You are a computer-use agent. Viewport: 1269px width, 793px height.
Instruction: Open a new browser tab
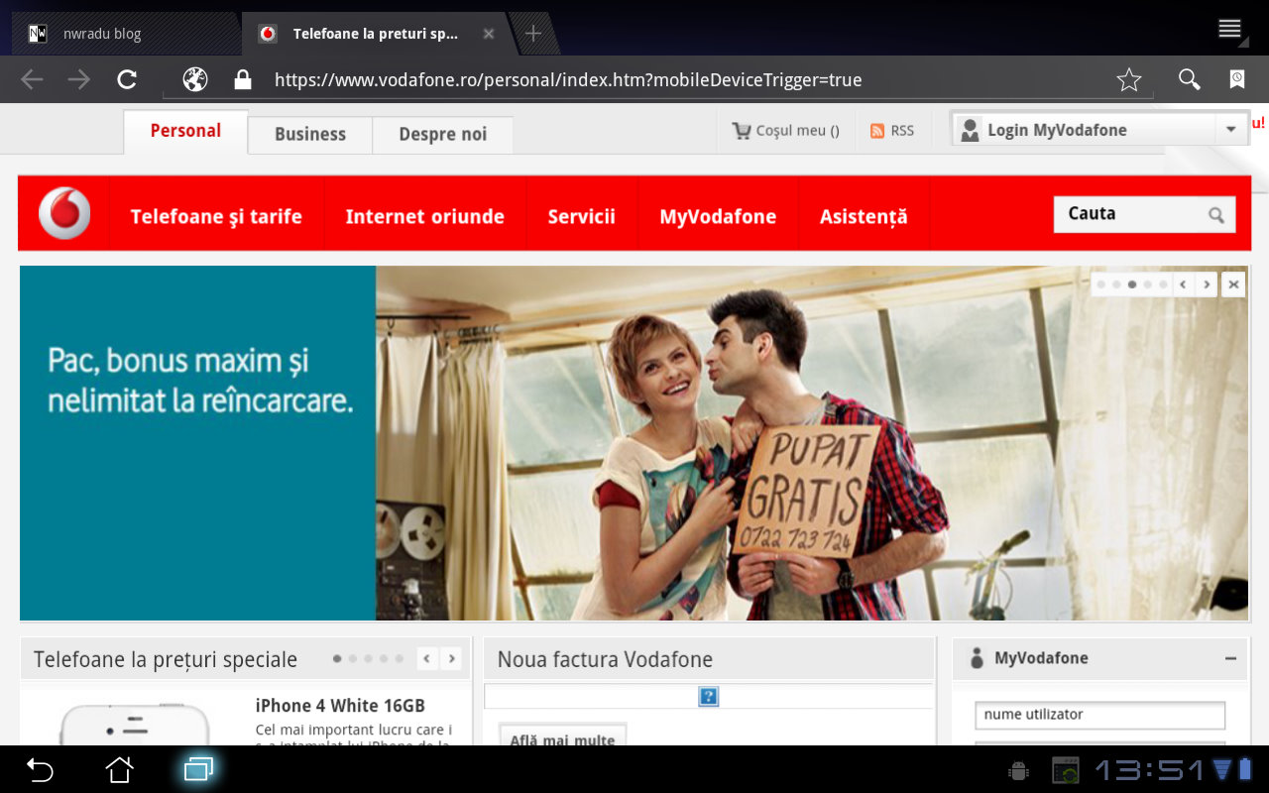click(x=533, y=34)
